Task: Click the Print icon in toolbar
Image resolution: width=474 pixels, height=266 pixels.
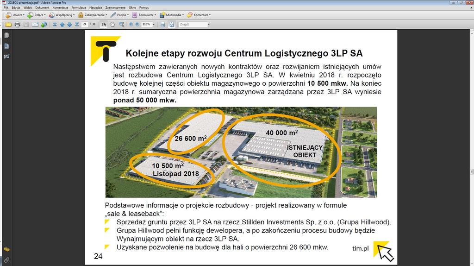Action: (17, 25)
